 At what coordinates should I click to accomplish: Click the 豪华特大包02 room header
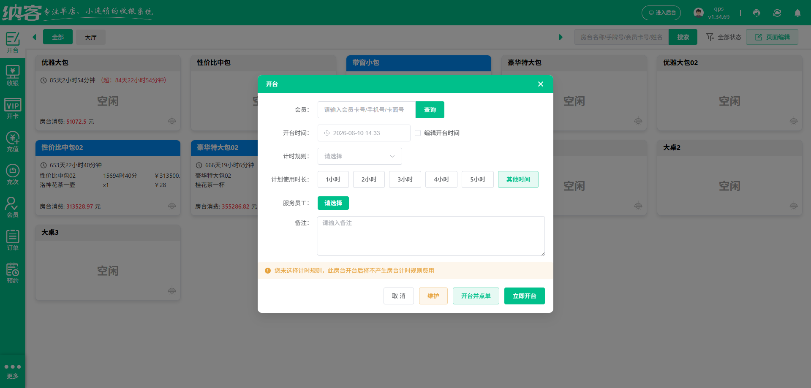(x=224, y=148)
